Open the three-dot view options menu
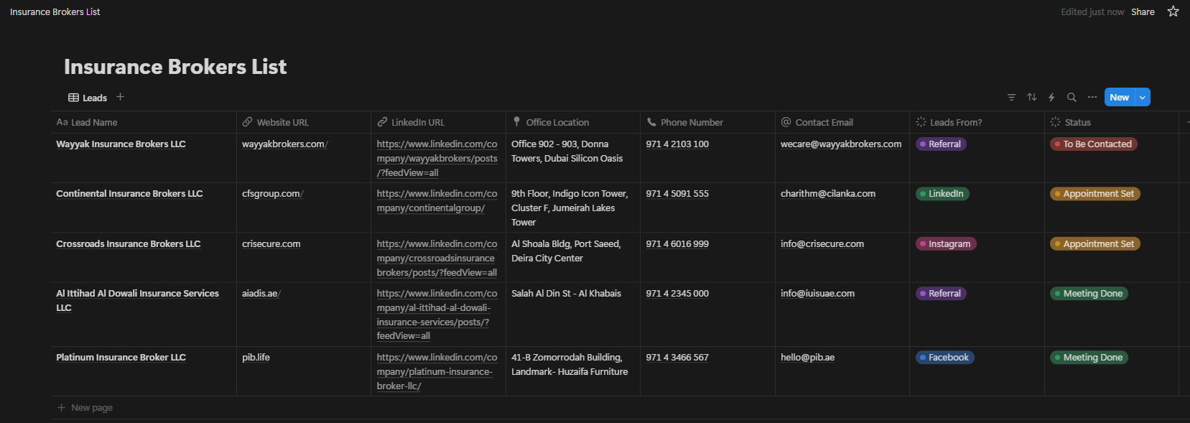 1092,97
